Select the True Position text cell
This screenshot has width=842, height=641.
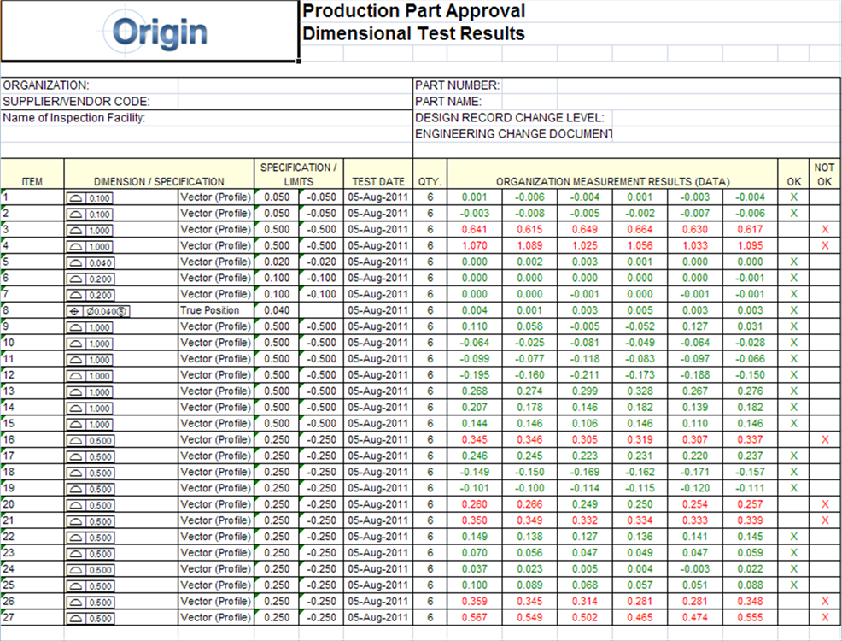[210, 310]
